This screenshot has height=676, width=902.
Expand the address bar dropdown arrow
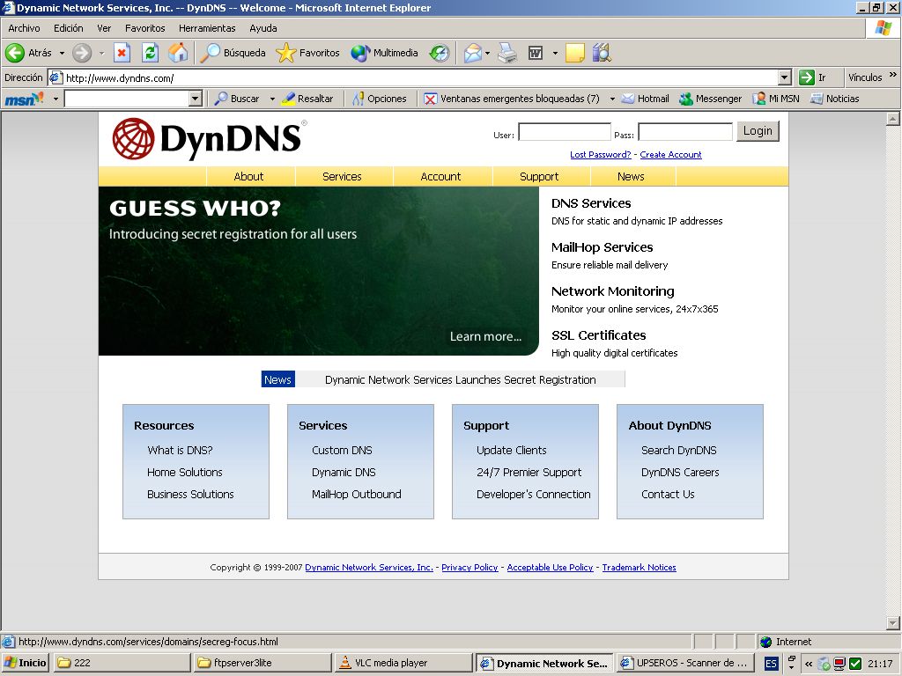point(784,77)
